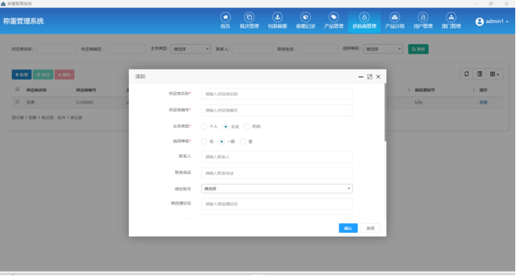
Task: Focus the 联系电话 input in dialog
Action: tap(277, 173)
